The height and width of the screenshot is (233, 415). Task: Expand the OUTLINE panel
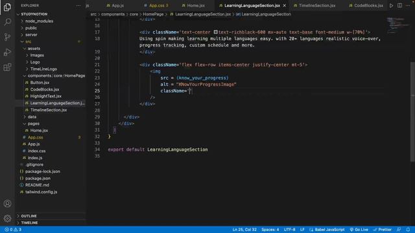click(x=29, y=216)
